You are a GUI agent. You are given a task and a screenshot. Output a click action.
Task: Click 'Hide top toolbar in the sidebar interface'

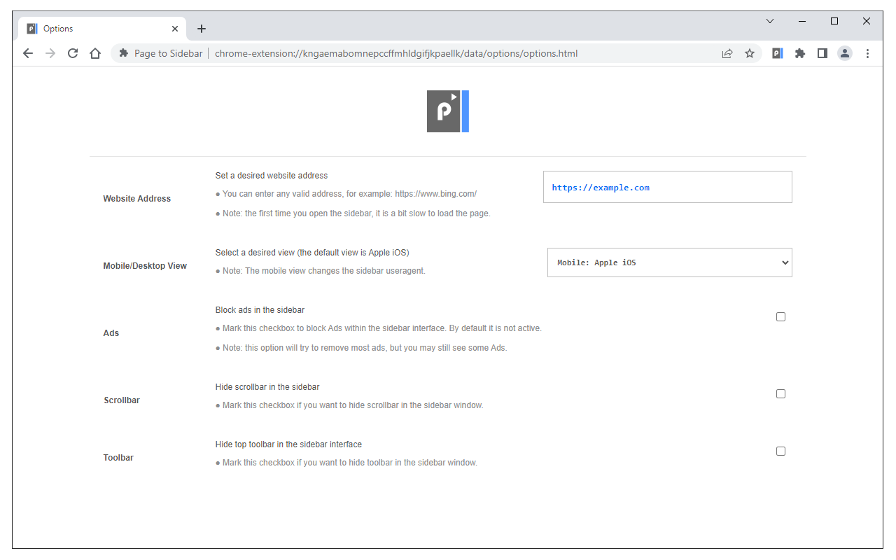click(288, 444)
